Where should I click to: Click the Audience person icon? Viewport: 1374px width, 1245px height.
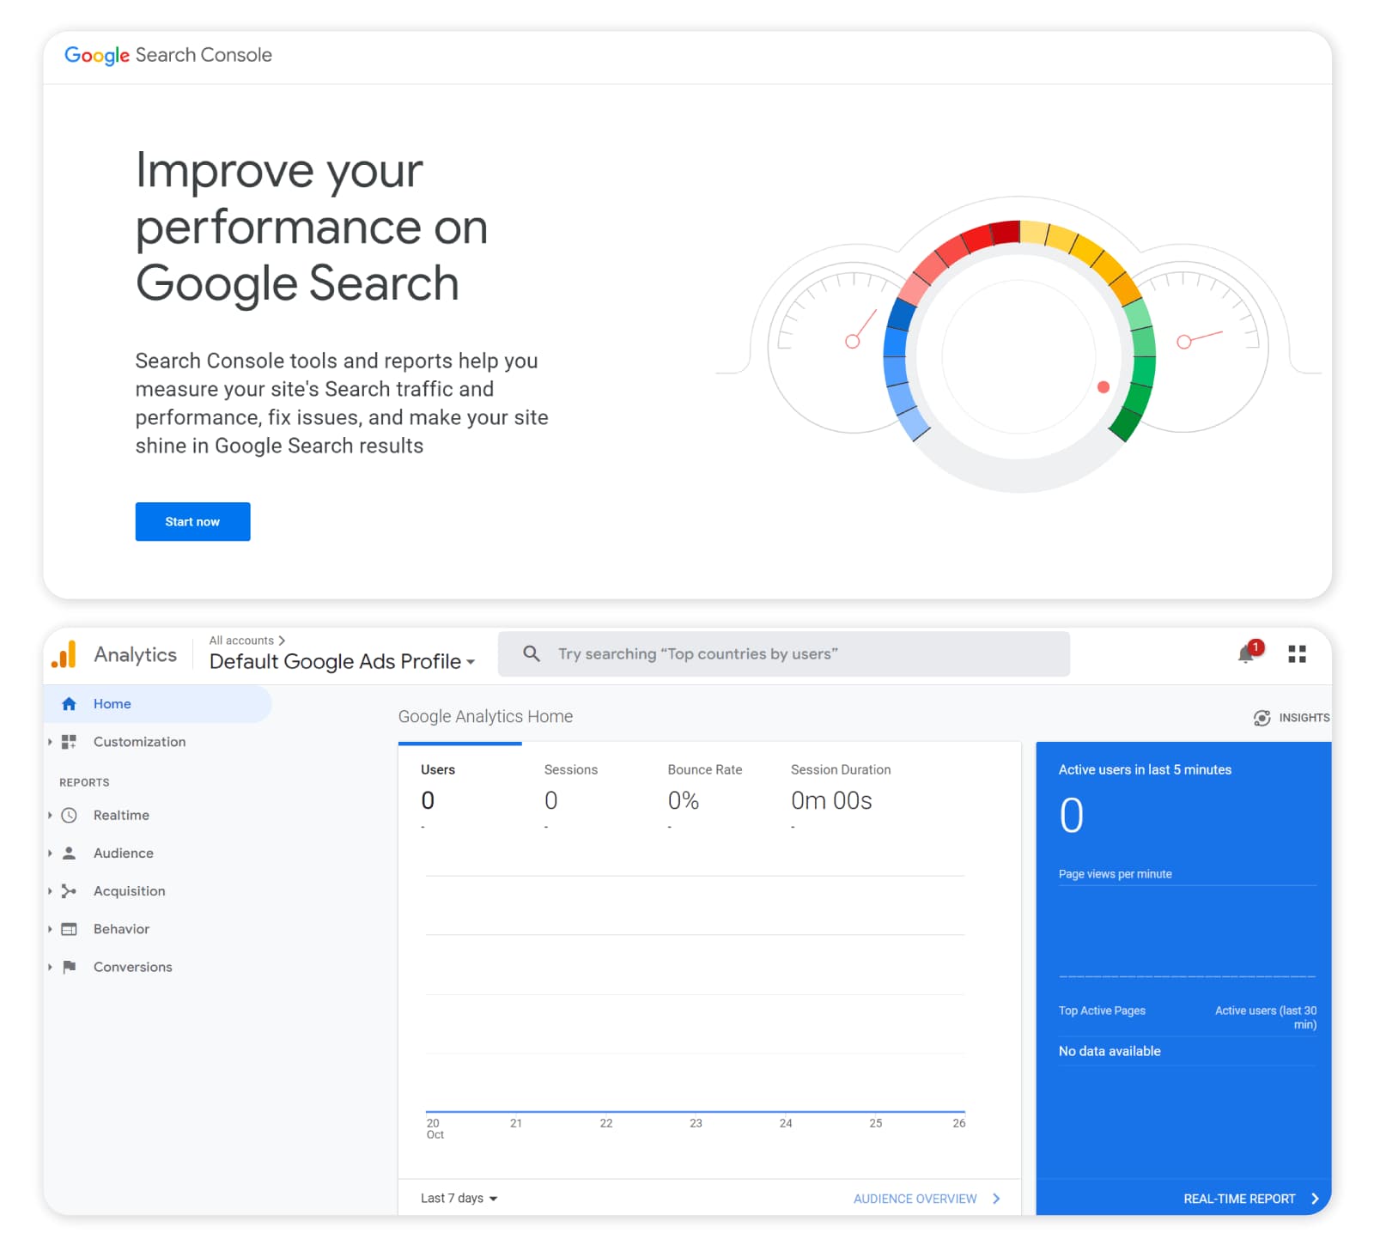click(x=70, y=853)
